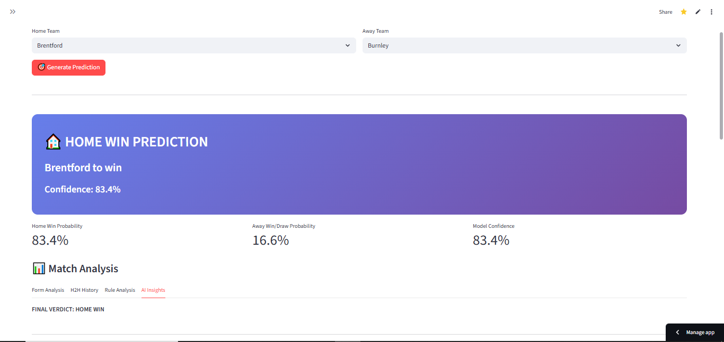Click the house icon in the prediction banner
Screen dimensions: 724x342
53,141
